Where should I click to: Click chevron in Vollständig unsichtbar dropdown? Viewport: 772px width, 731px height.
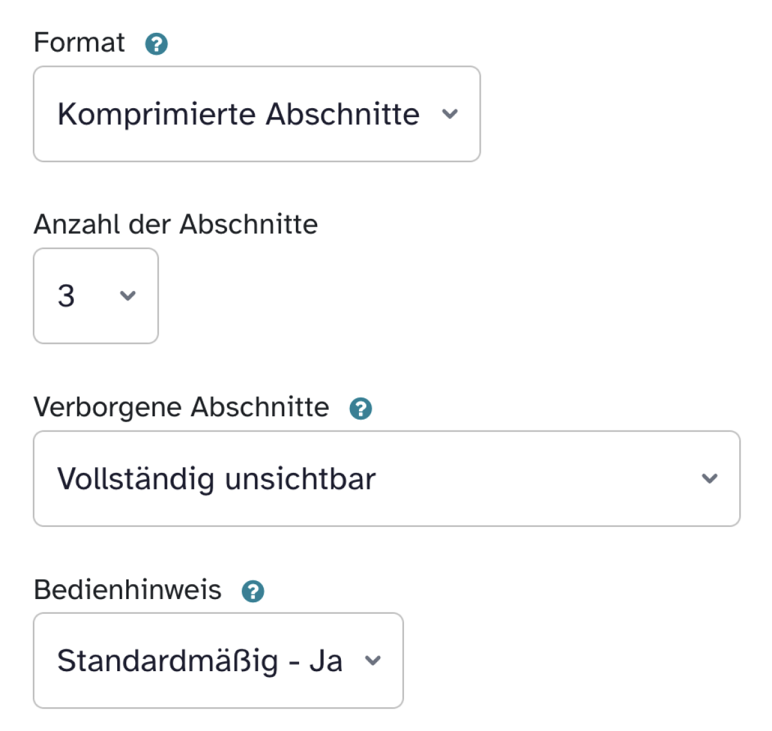(x=709, y=479)
